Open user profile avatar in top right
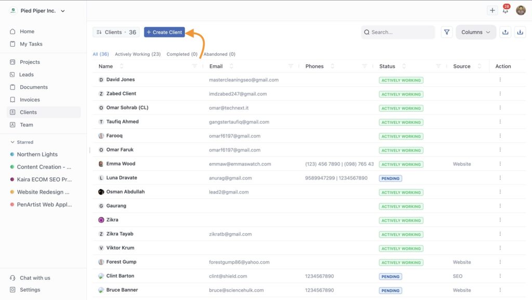The width and height of the screenshot is (532, 300). pyautogui.click(x=521, y=10)
